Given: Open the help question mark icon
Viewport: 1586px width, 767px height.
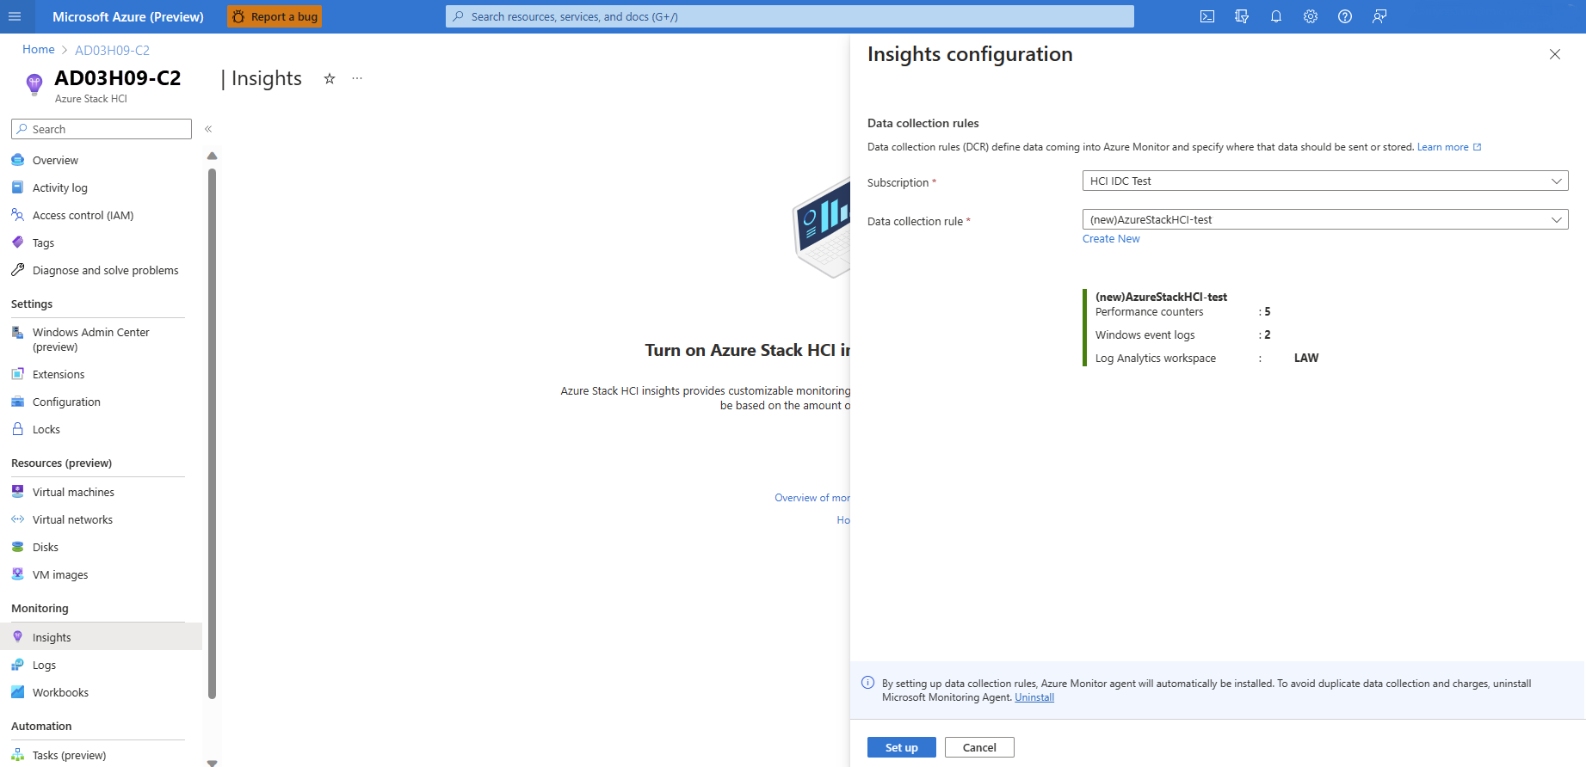Looking at the screenshot, I should [1345, 16].
